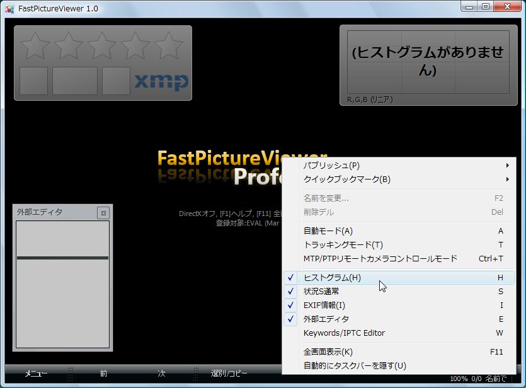Set rating to one star
The width and height of the screenshot is (526, 388).
(x=35, y=45)
